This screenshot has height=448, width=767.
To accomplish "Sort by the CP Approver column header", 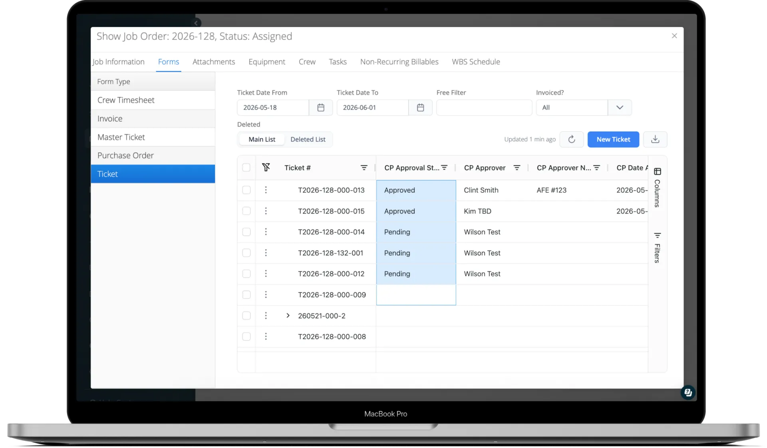I will click(485, 168).
